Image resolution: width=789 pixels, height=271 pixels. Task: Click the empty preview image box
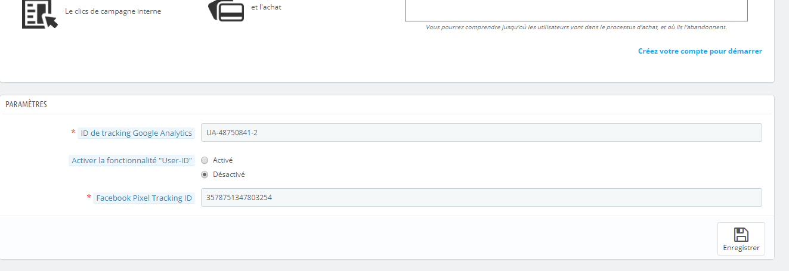[575, 10]
